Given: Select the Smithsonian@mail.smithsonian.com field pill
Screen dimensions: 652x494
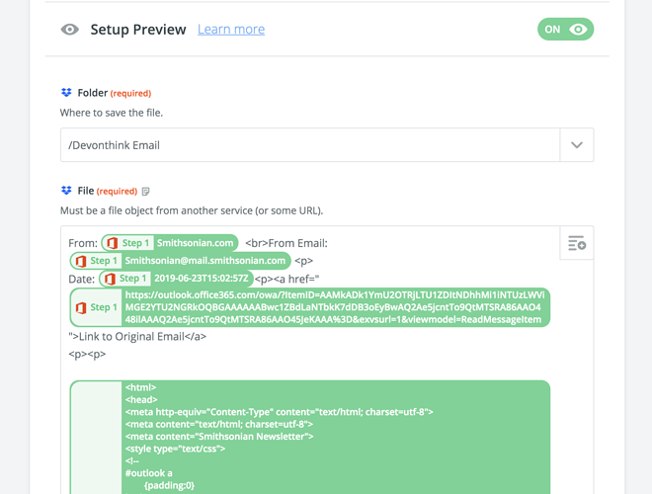Looking at the screenshot, I should [x=181, y=261].
